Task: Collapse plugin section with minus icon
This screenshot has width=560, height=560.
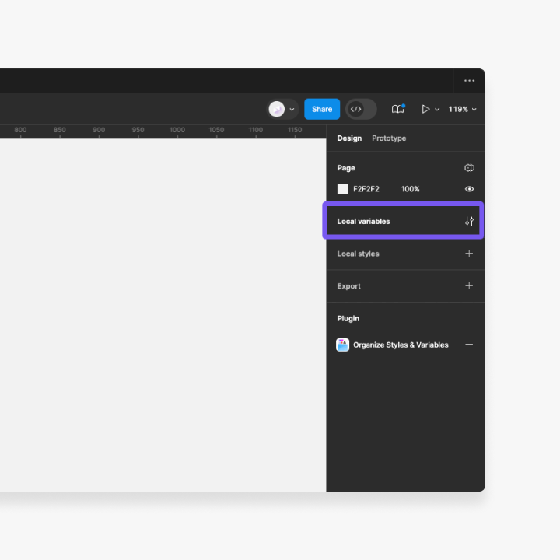Action: [x=469, y=345]
